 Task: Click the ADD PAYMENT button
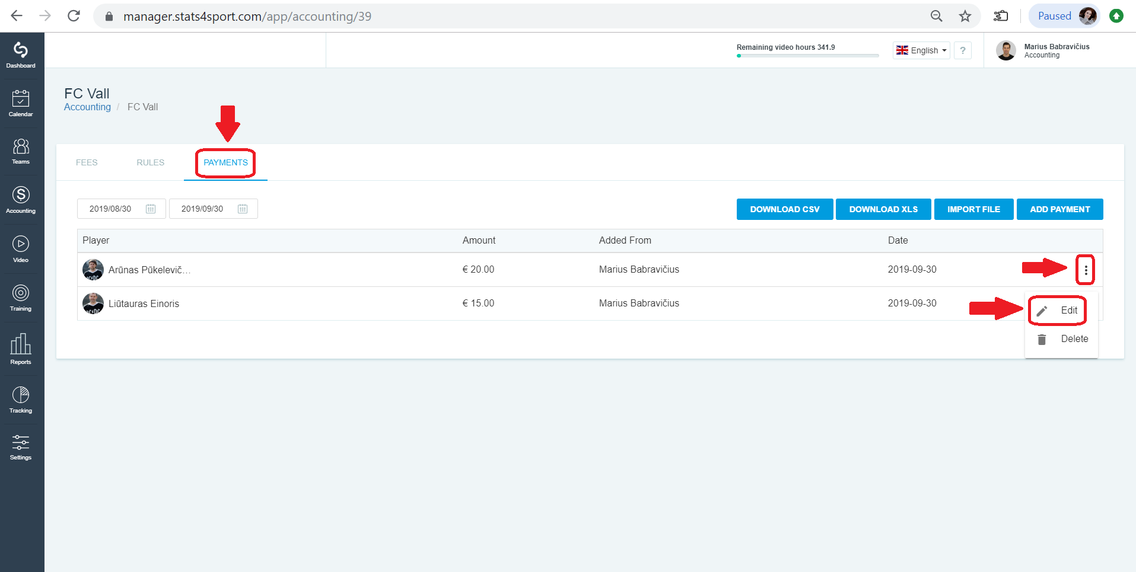[x=1060, y=209]
